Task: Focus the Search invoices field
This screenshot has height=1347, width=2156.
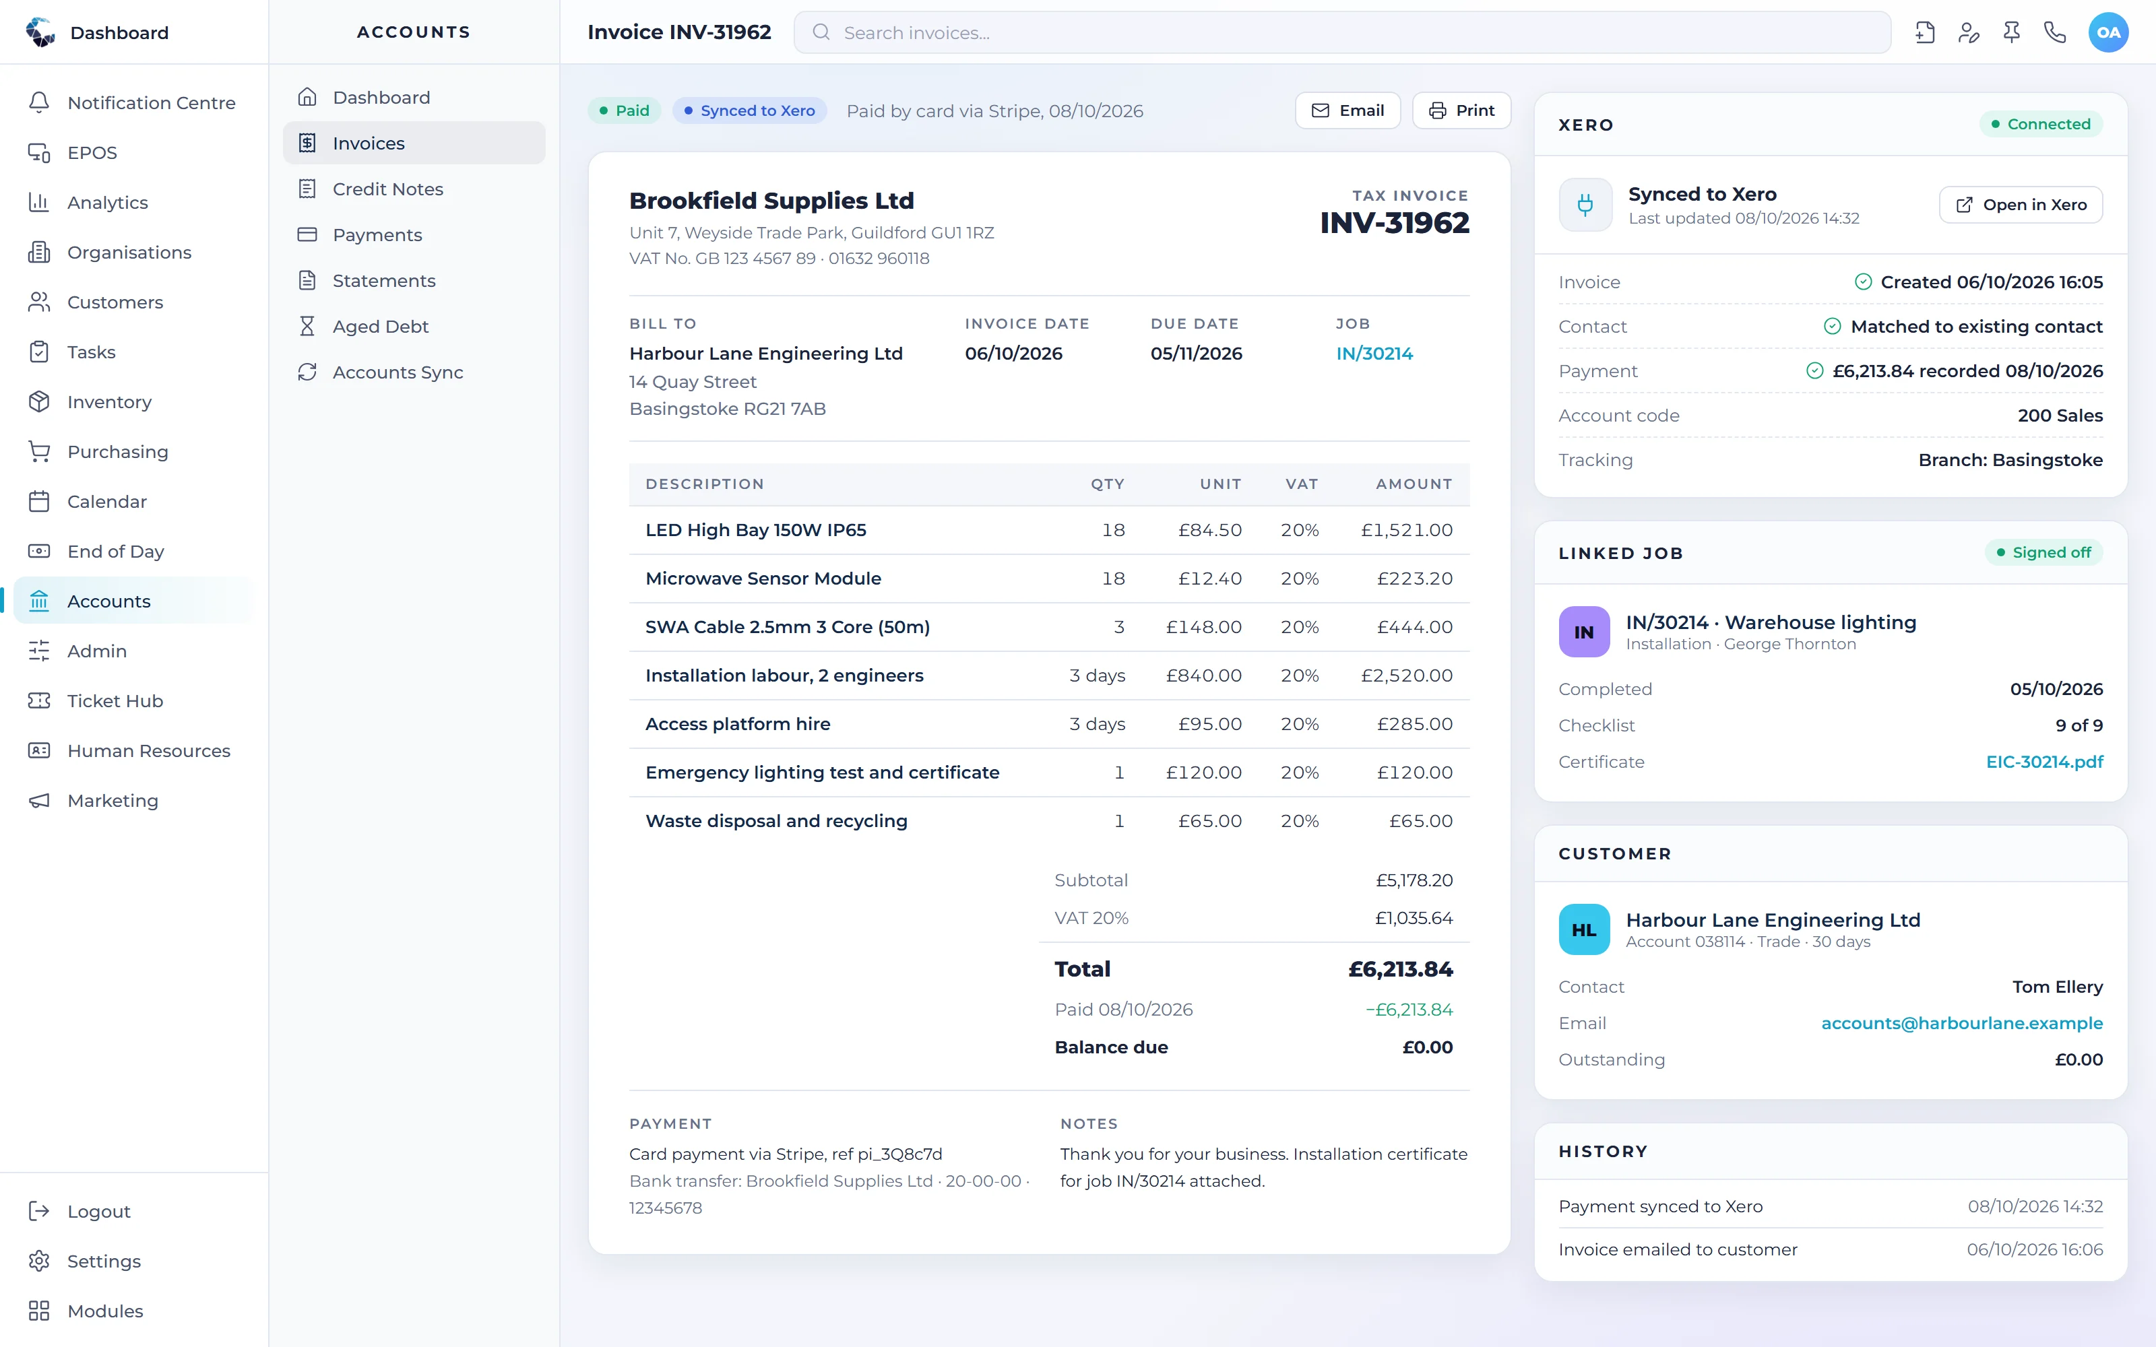Action: tap(1341, 33)
